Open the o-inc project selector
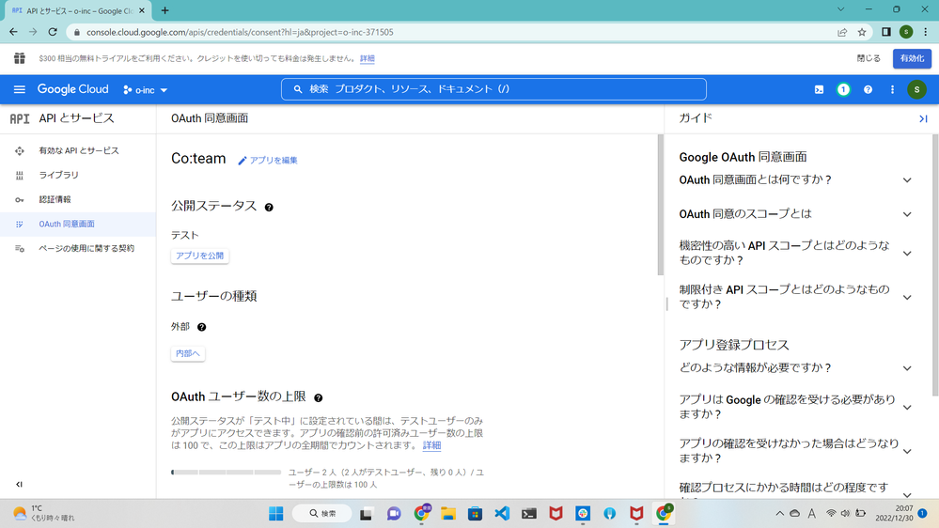This screenshot has width=939, height=528. 146,90
